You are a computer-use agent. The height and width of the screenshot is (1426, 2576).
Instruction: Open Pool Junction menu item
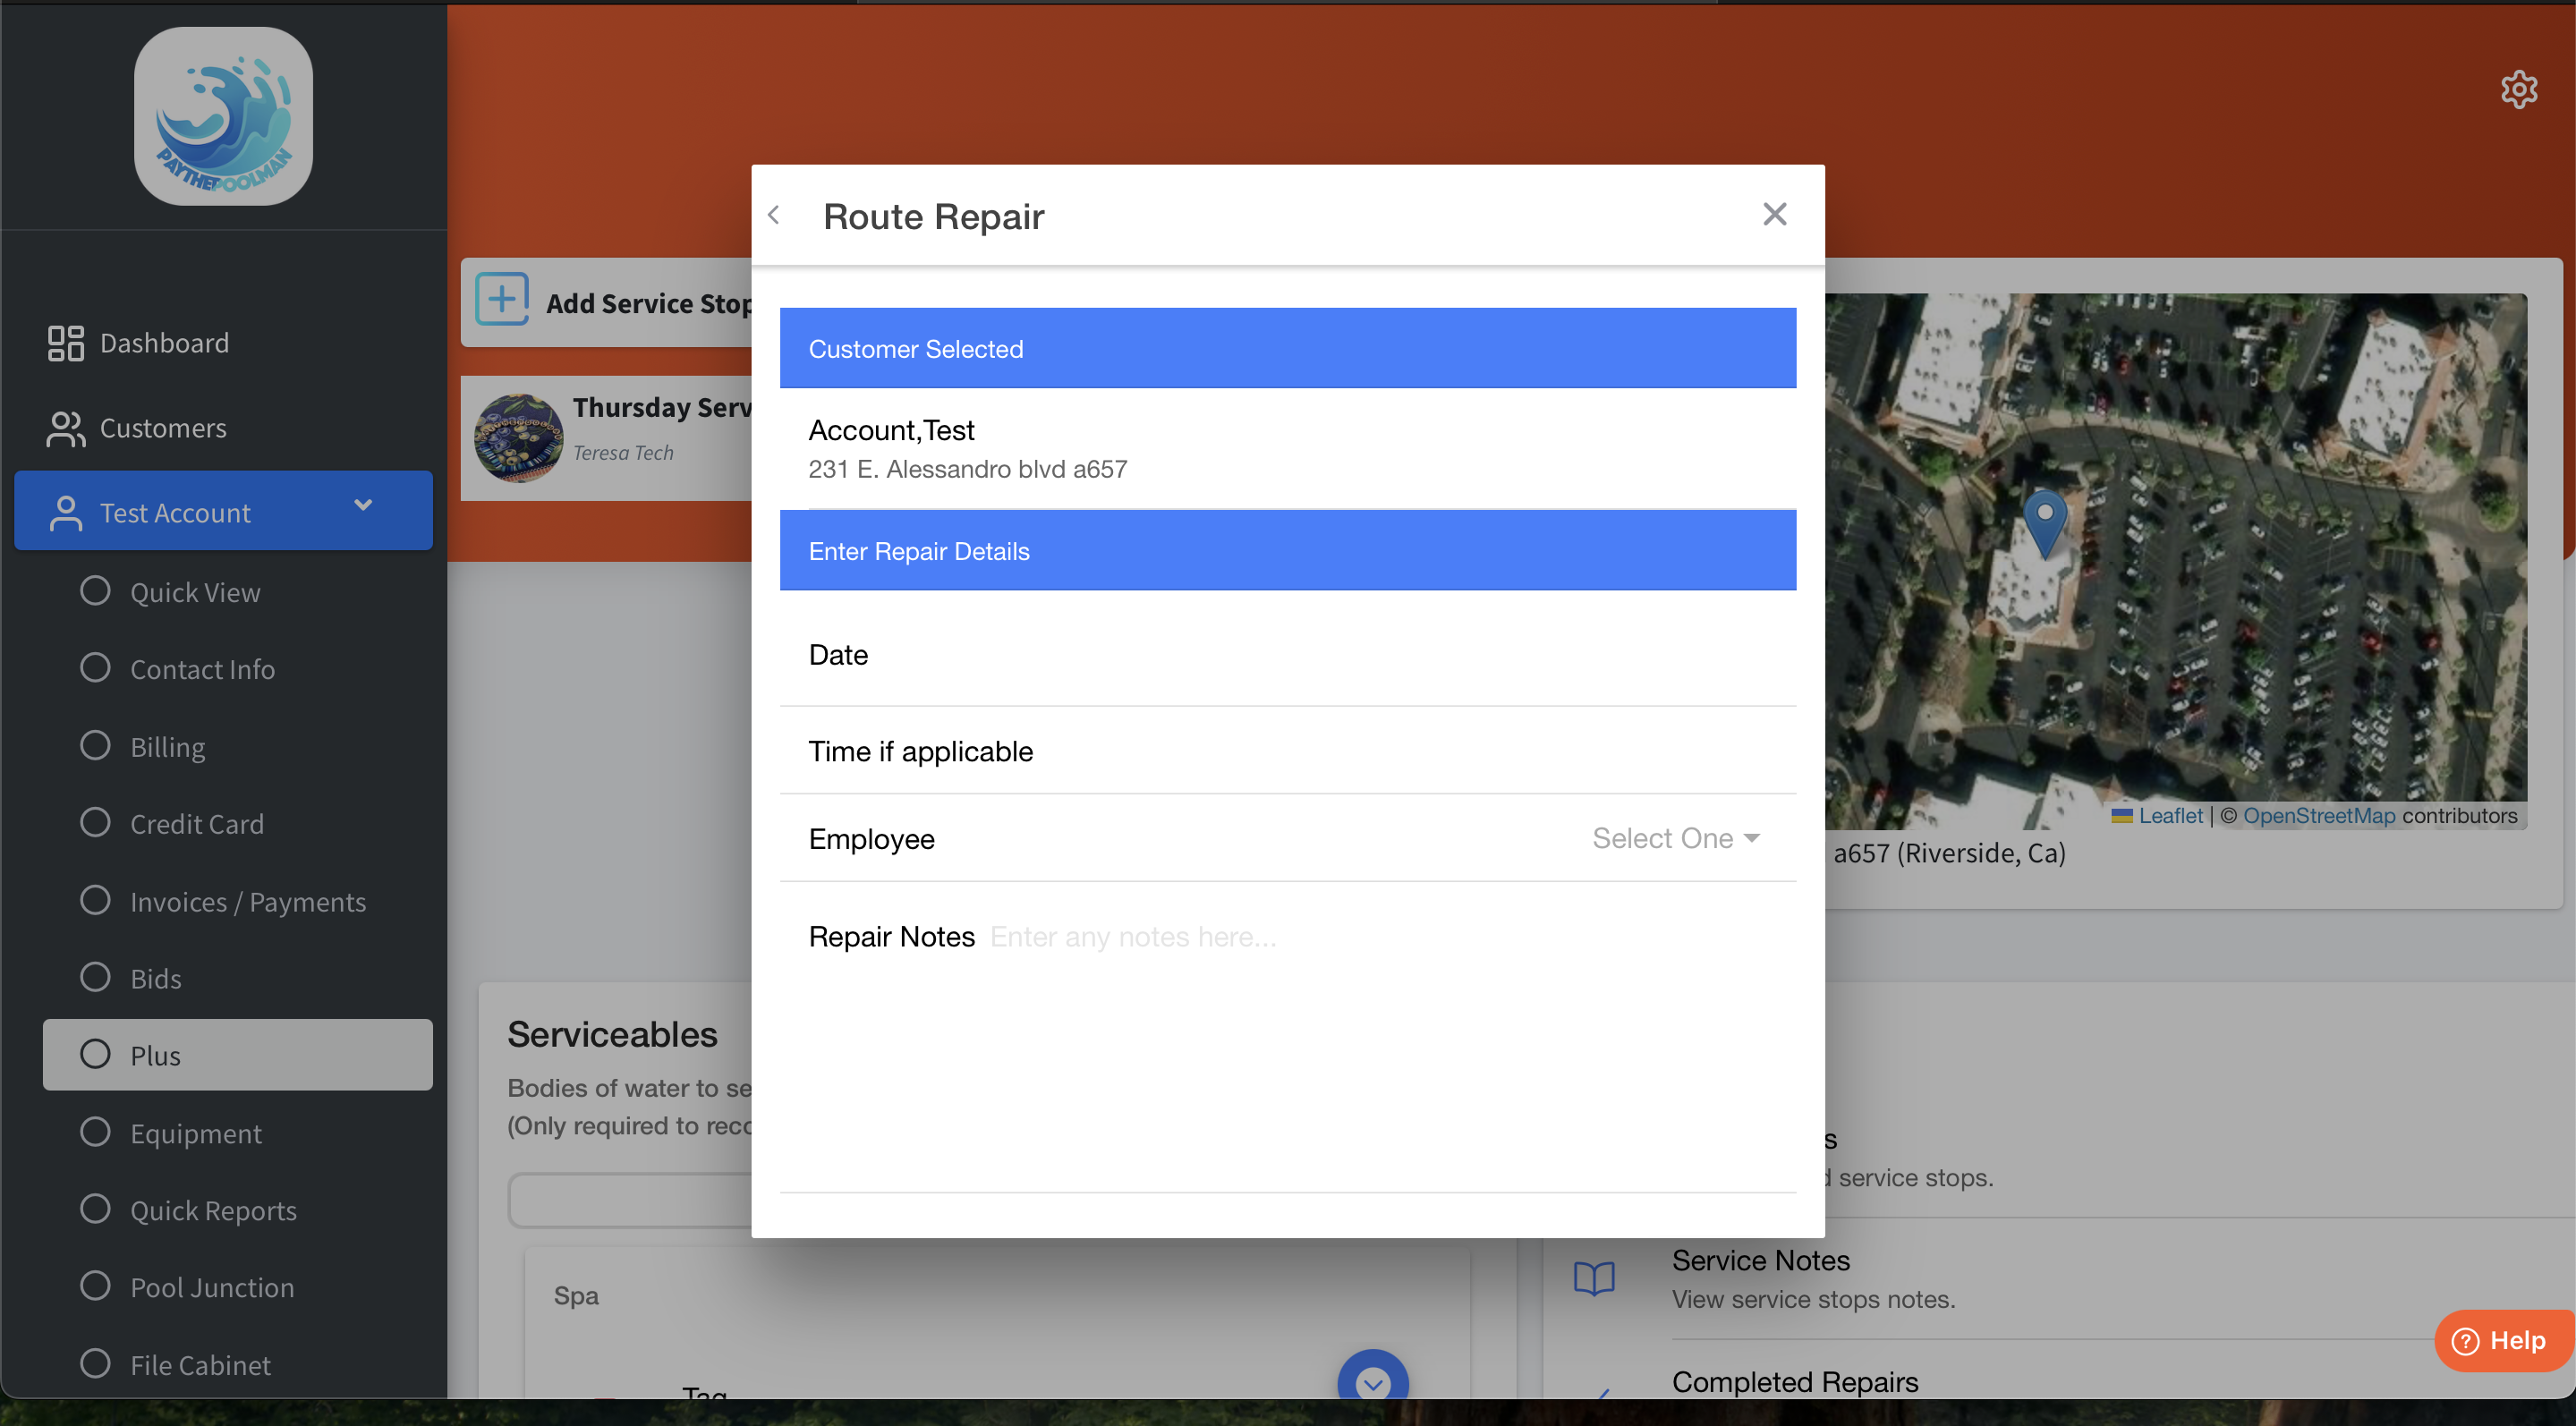click(x=212, y=1287)
